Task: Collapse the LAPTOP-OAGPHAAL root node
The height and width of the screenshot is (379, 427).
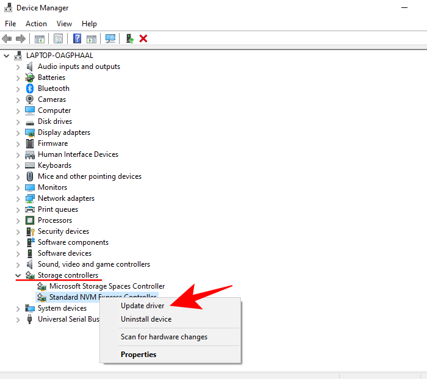Action: (7, 56)
